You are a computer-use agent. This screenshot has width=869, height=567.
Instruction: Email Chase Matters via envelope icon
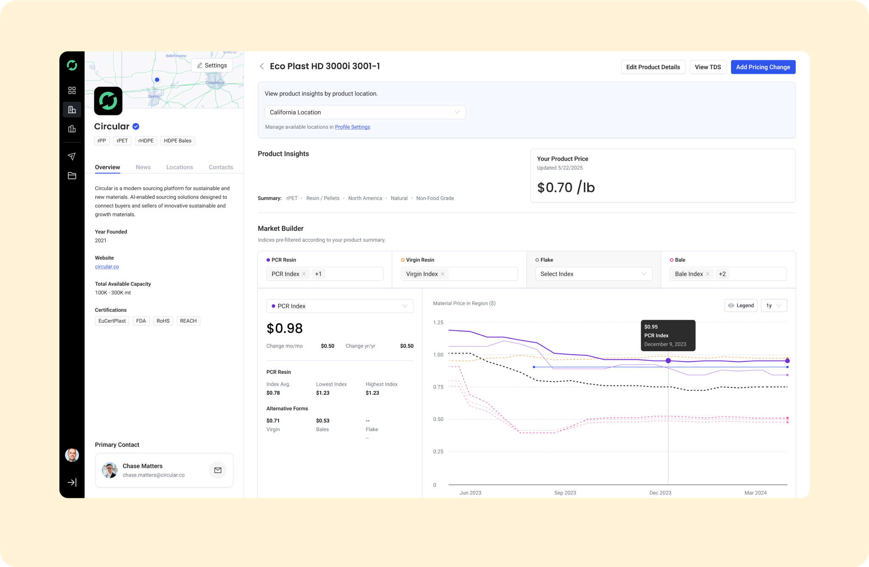(x=218, y=470)
